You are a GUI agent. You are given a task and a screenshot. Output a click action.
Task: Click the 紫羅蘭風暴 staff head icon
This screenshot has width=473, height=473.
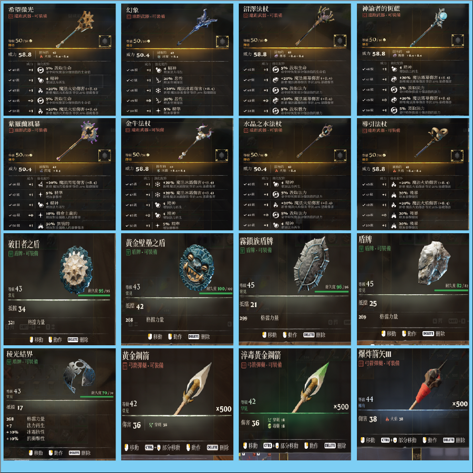89,131
